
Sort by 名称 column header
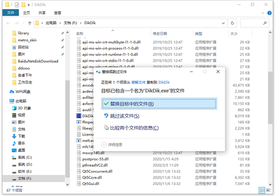(x=80, y=33)
